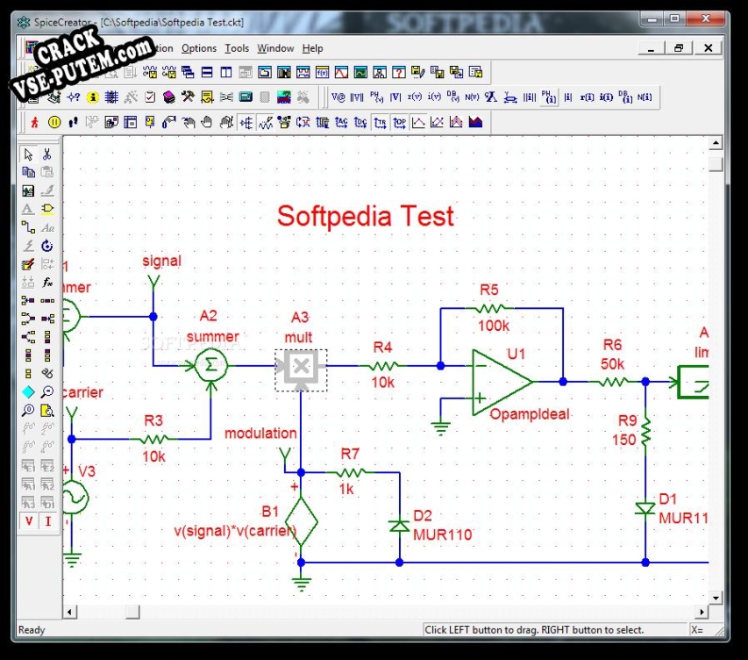748x660 pixels.
Task: Click the footsteps step icon
Action: [x=73, y=122]
